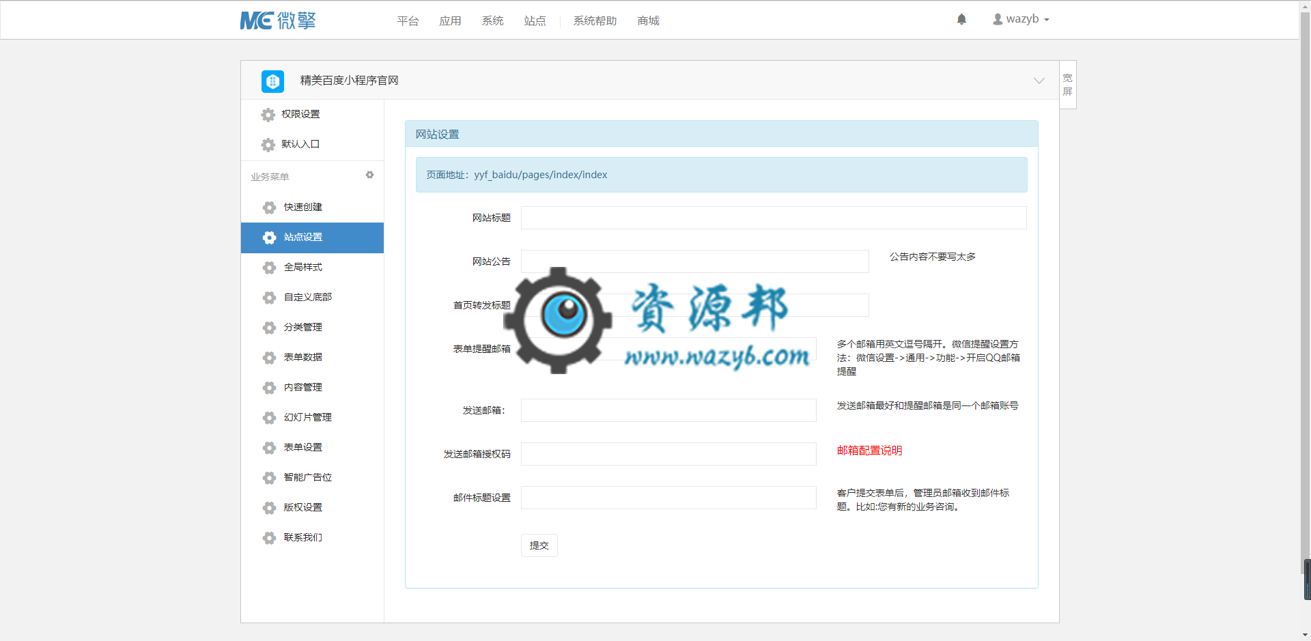Expand the wazyb user dropdown
The width and height of the screenshot is (1311, 641).
point(1021,19)
